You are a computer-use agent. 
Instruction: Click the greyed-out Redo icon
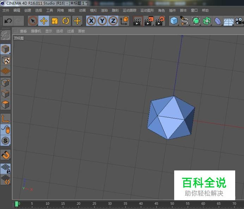19,21
